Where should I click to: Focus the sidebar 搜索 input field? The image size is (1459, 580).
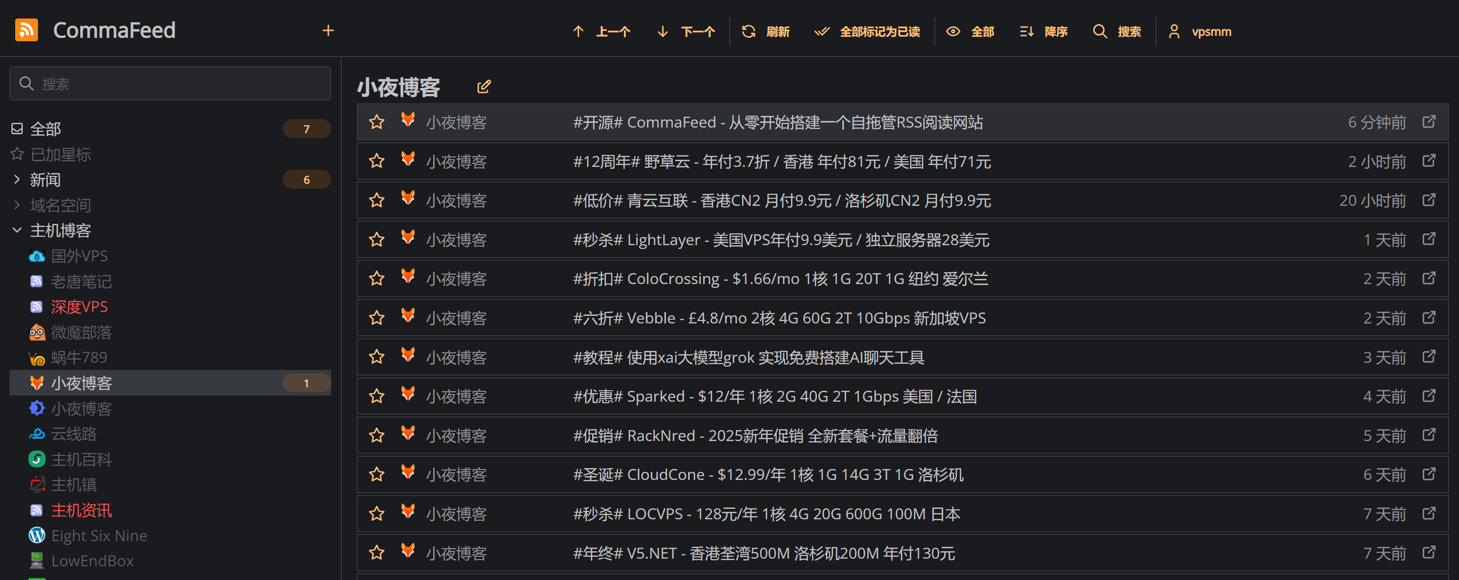170,84
